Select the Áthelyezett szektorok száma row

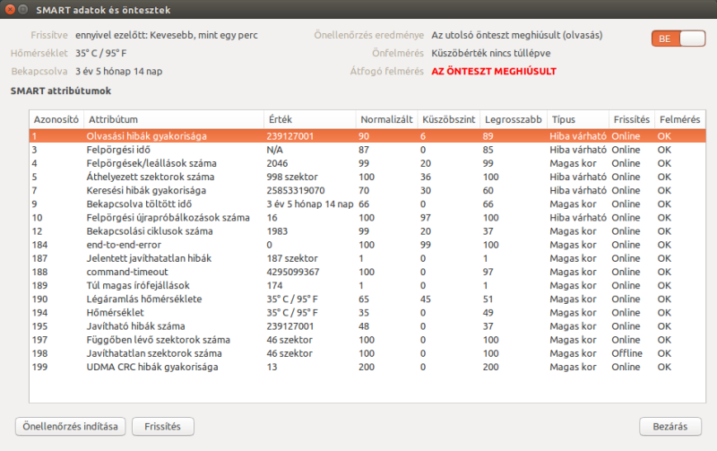pos(367,177)
